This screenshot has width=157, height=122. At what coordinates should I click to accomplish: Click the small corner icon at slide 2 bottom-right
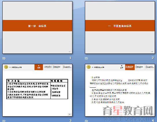tap(152, 52)
